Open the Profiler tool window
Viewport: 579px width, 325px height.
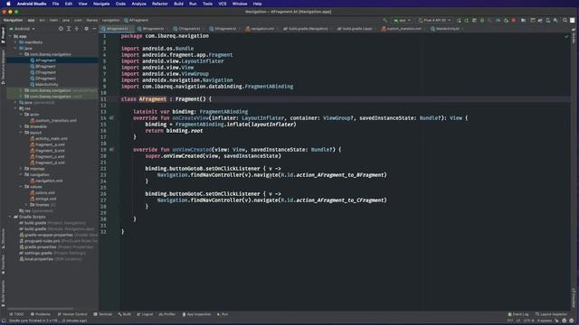[166, 314]
